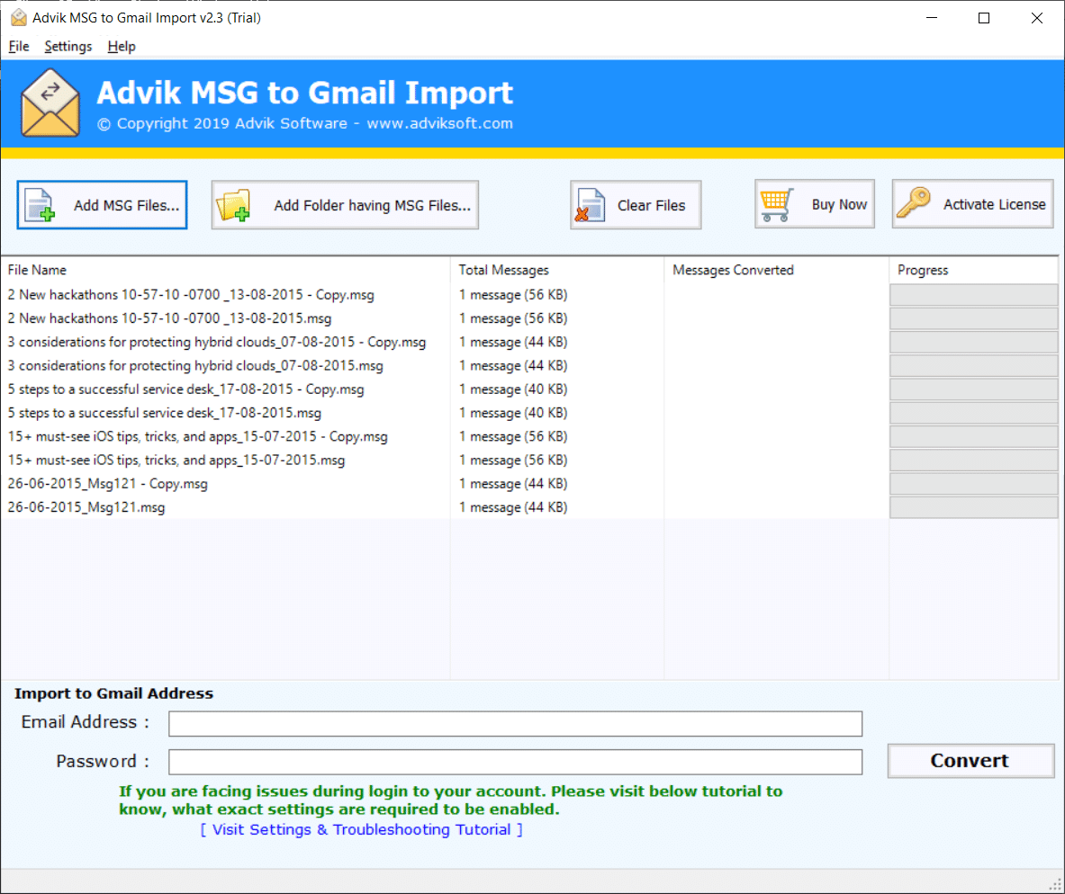Minimize the Advik MSG to Gmail Import window
This screenshot has height=894, width=1065.
(932, 18)
